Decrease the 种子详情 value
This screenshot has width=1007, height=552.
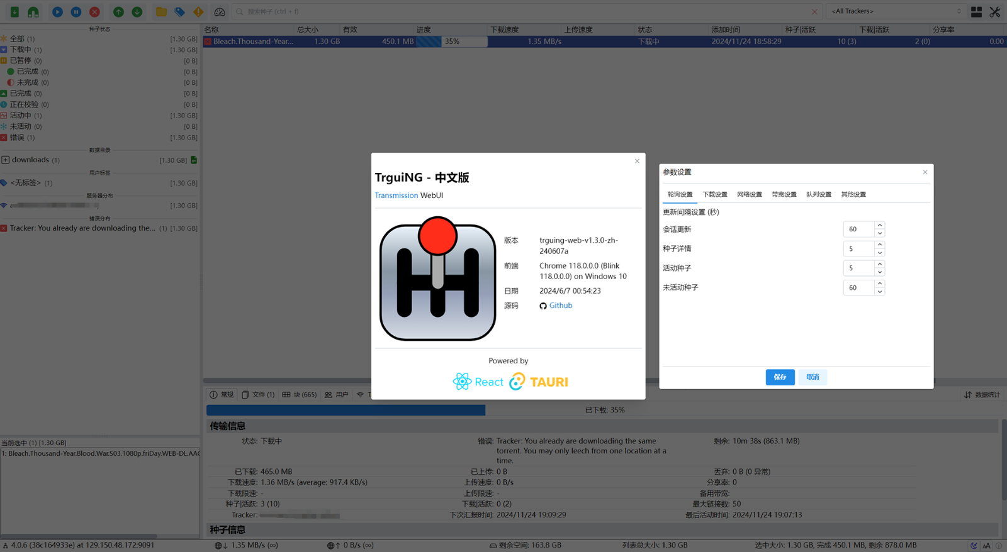(x=880, y=253)
